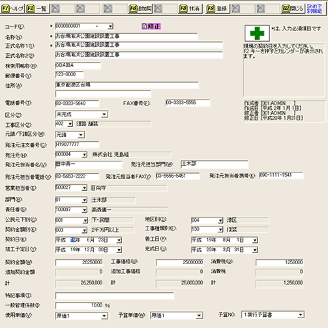Image resolution: width=328 pixels, height=328 pixels.
Task: Open the 発注元 000004 dropdown arrow
Action: (x=84, y=155)
